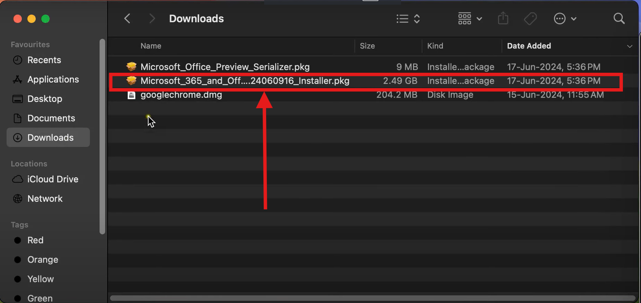The width and height of the screenshot is (641, 303).
Task: Click the Date Added sort chevron
Action: (629, 46)
